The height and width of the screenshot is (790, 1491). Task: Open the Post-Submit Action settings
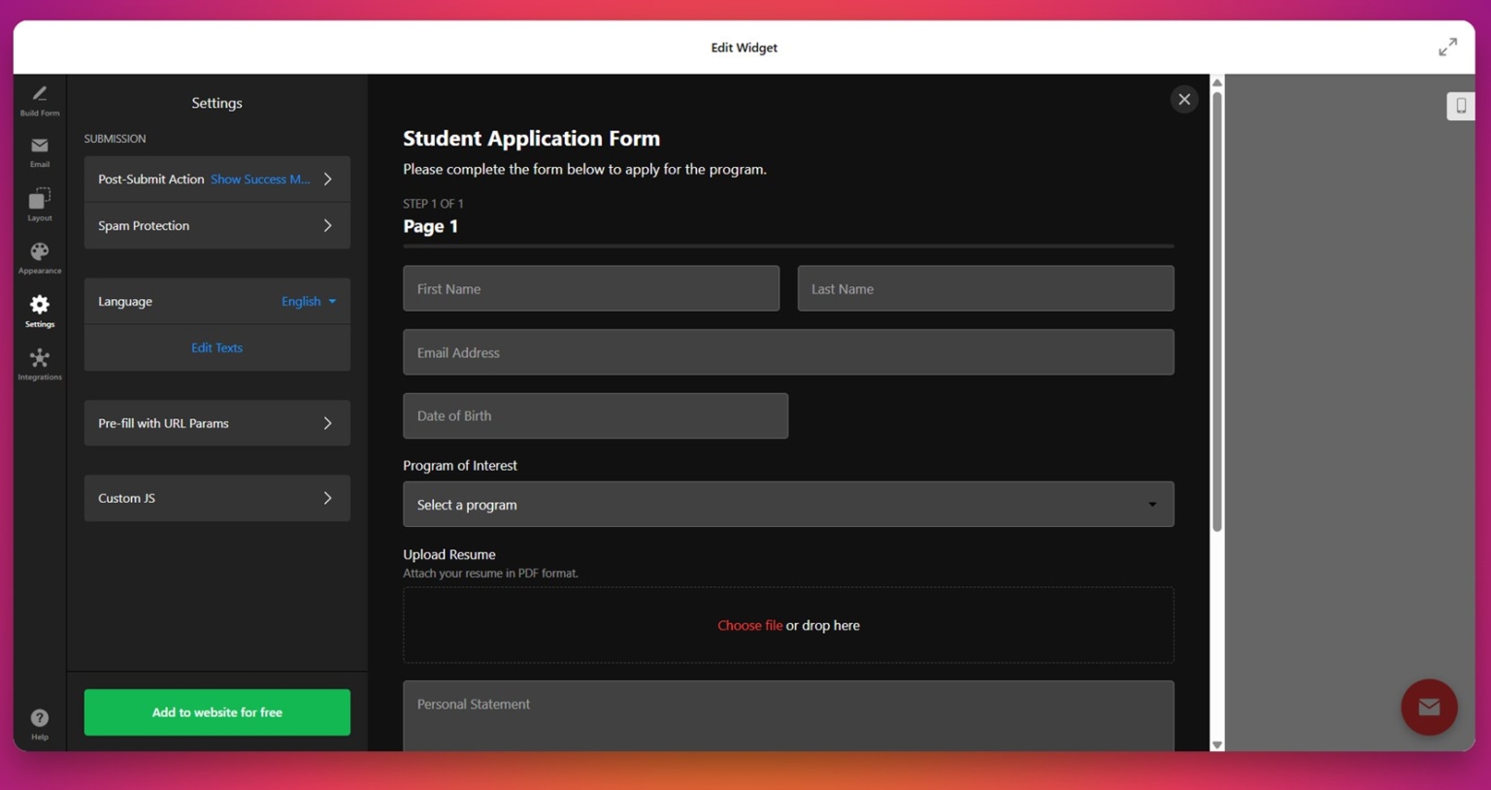coord(216,179)
